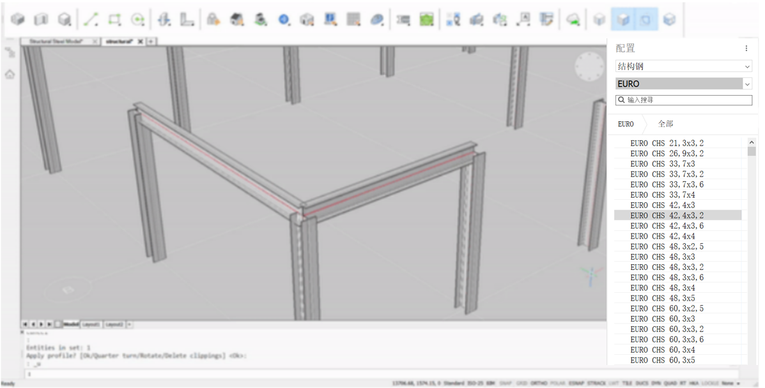The image size is (765, 388).
Task: Switch to the Structural Steel Model tab
Action: click(x=56, y=41)
